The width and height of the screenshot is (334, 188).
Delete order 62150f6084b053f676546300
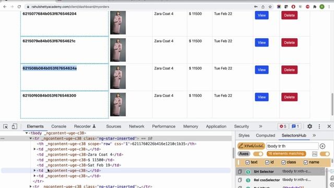[289, 97]
